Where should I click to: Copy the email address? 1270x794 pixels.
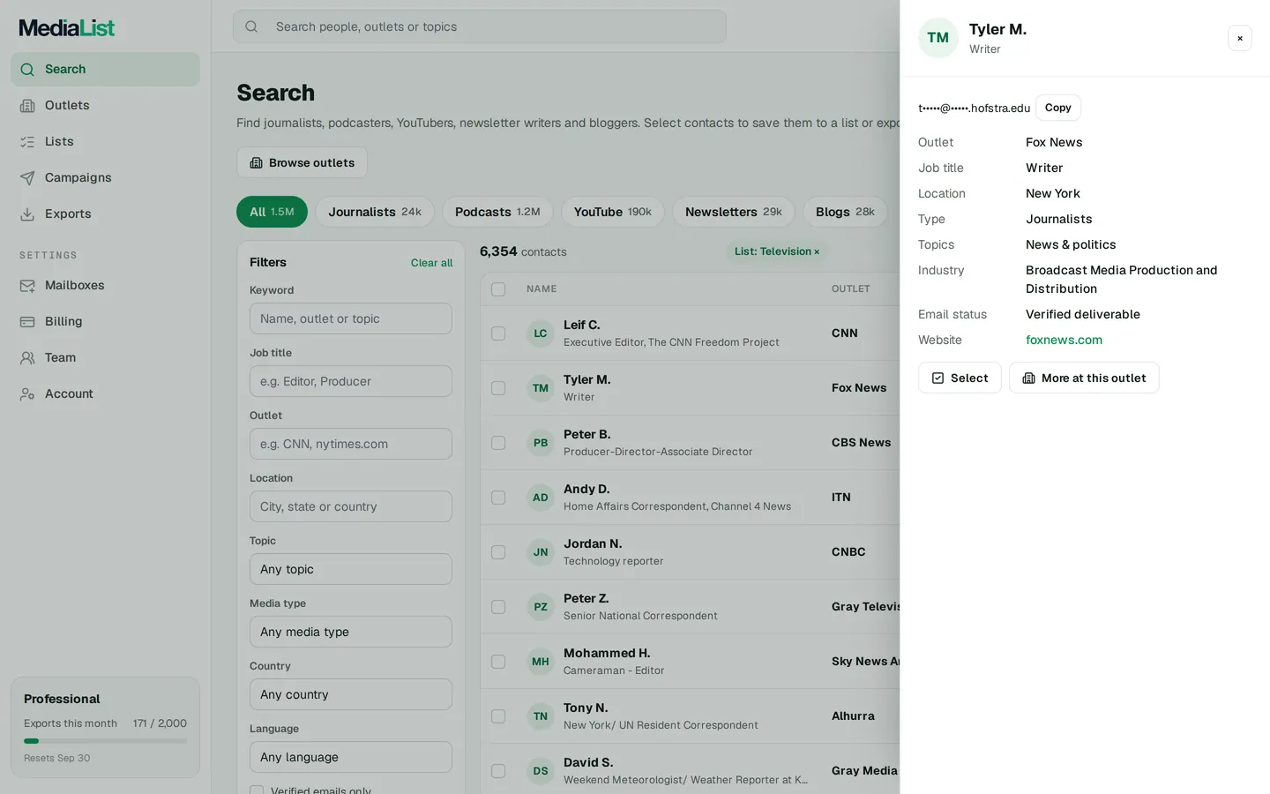click(1057, 108)
